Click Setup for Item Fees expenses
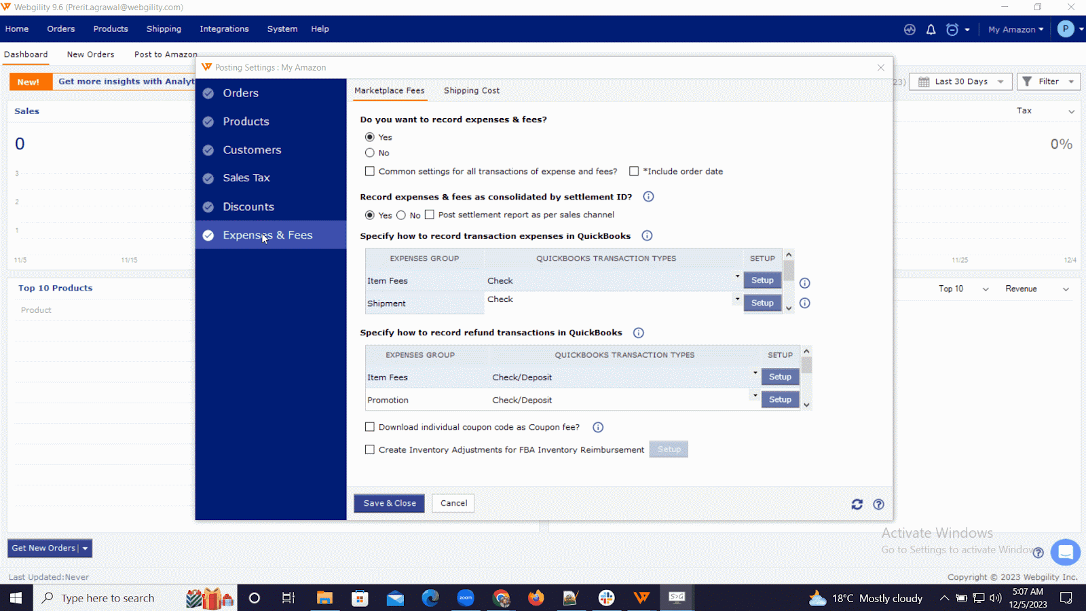The height and width of the screenshot is (611, 1086). click(x=762, y=280)
